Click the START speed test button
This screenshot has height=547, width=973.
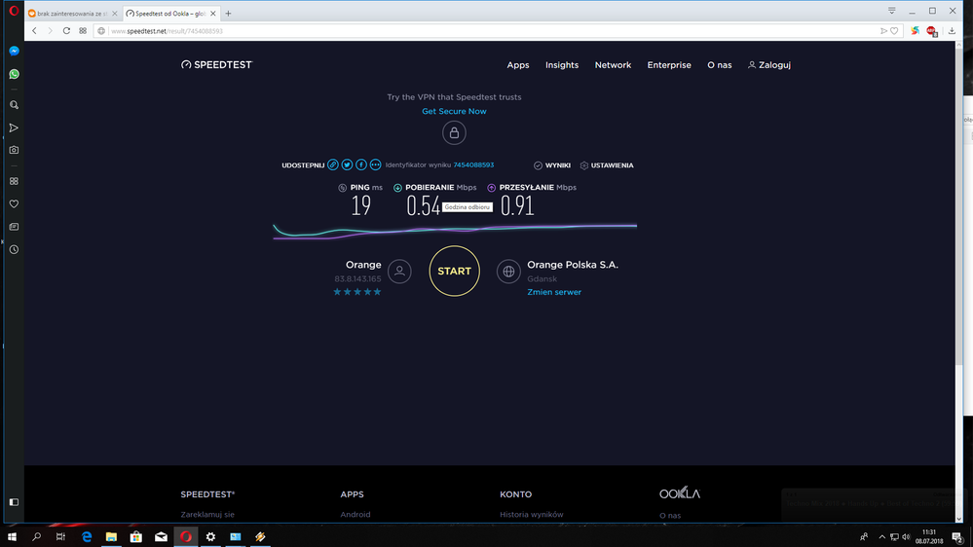click(454, 271)
